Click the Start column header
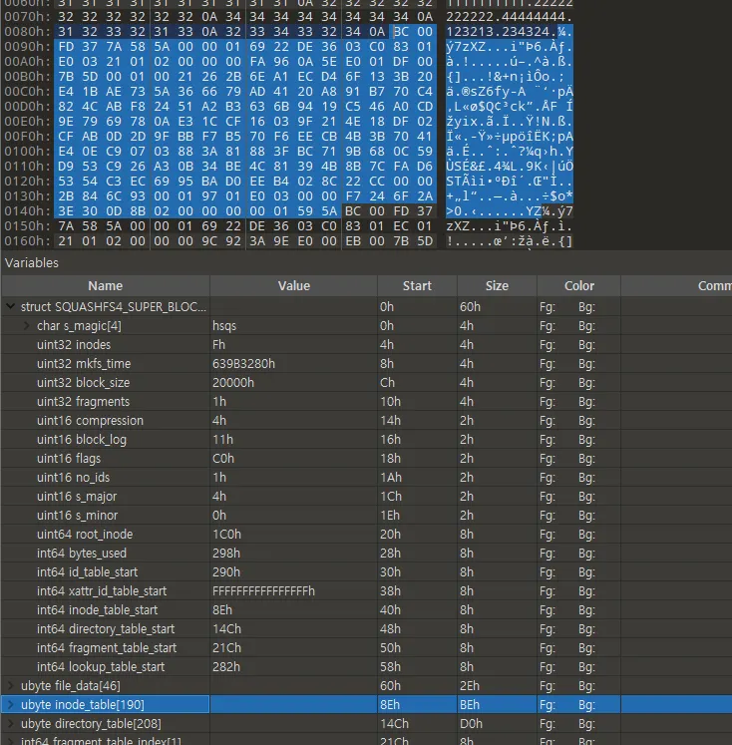The width and height of the screenshot is (732, 745). point(417,286)
